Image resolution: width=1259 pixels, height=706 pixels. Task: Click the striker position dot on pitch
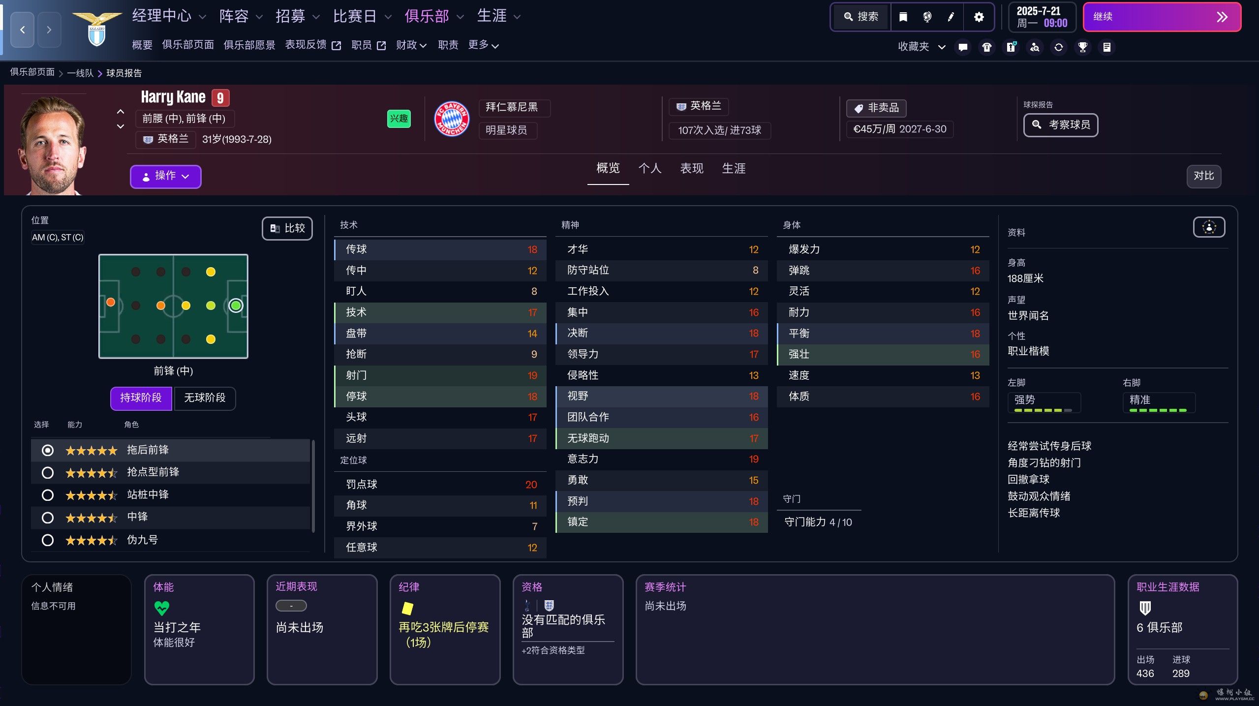click(x=236, y=306)
